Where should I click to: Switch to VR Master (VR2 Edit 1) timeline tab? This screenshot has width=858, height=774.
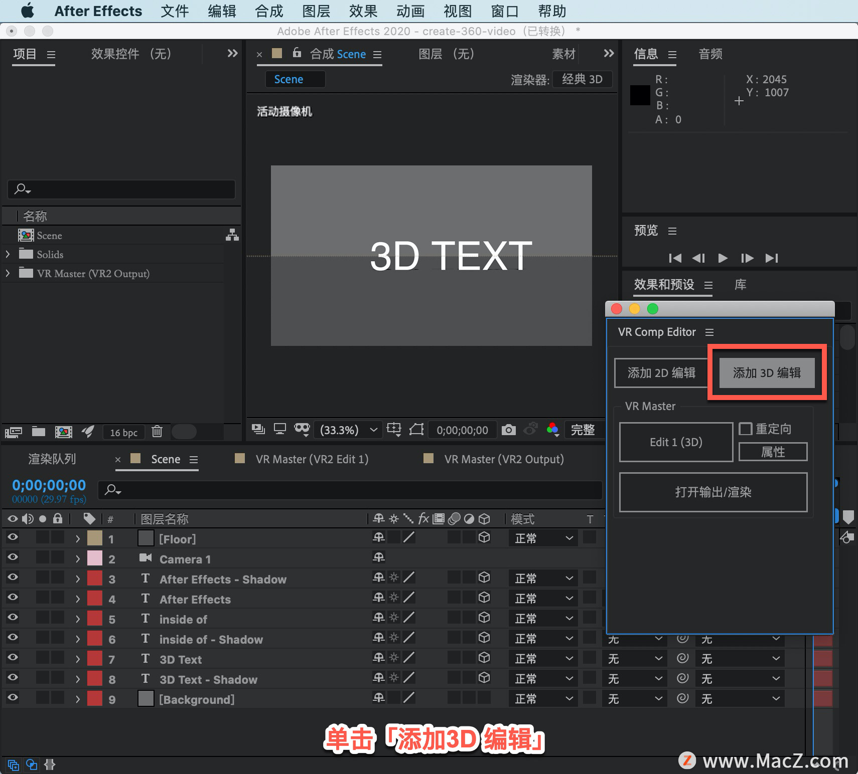[312, 459]
